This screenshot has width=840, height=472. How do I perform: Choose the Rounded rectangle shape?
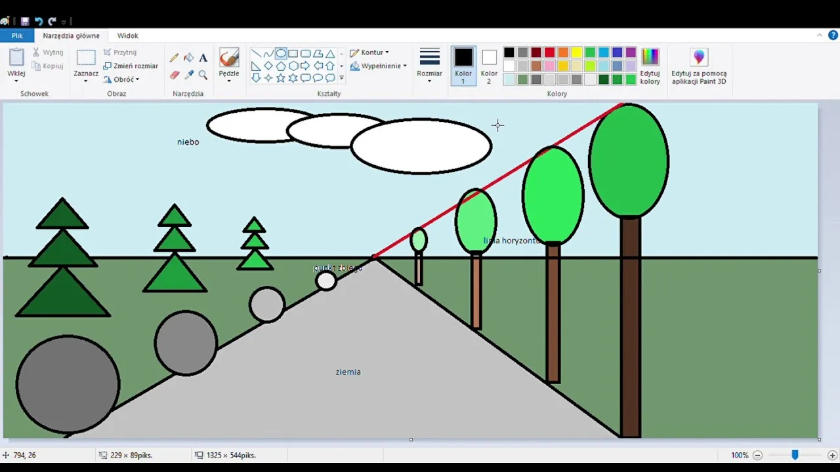[x=306, y=54]
